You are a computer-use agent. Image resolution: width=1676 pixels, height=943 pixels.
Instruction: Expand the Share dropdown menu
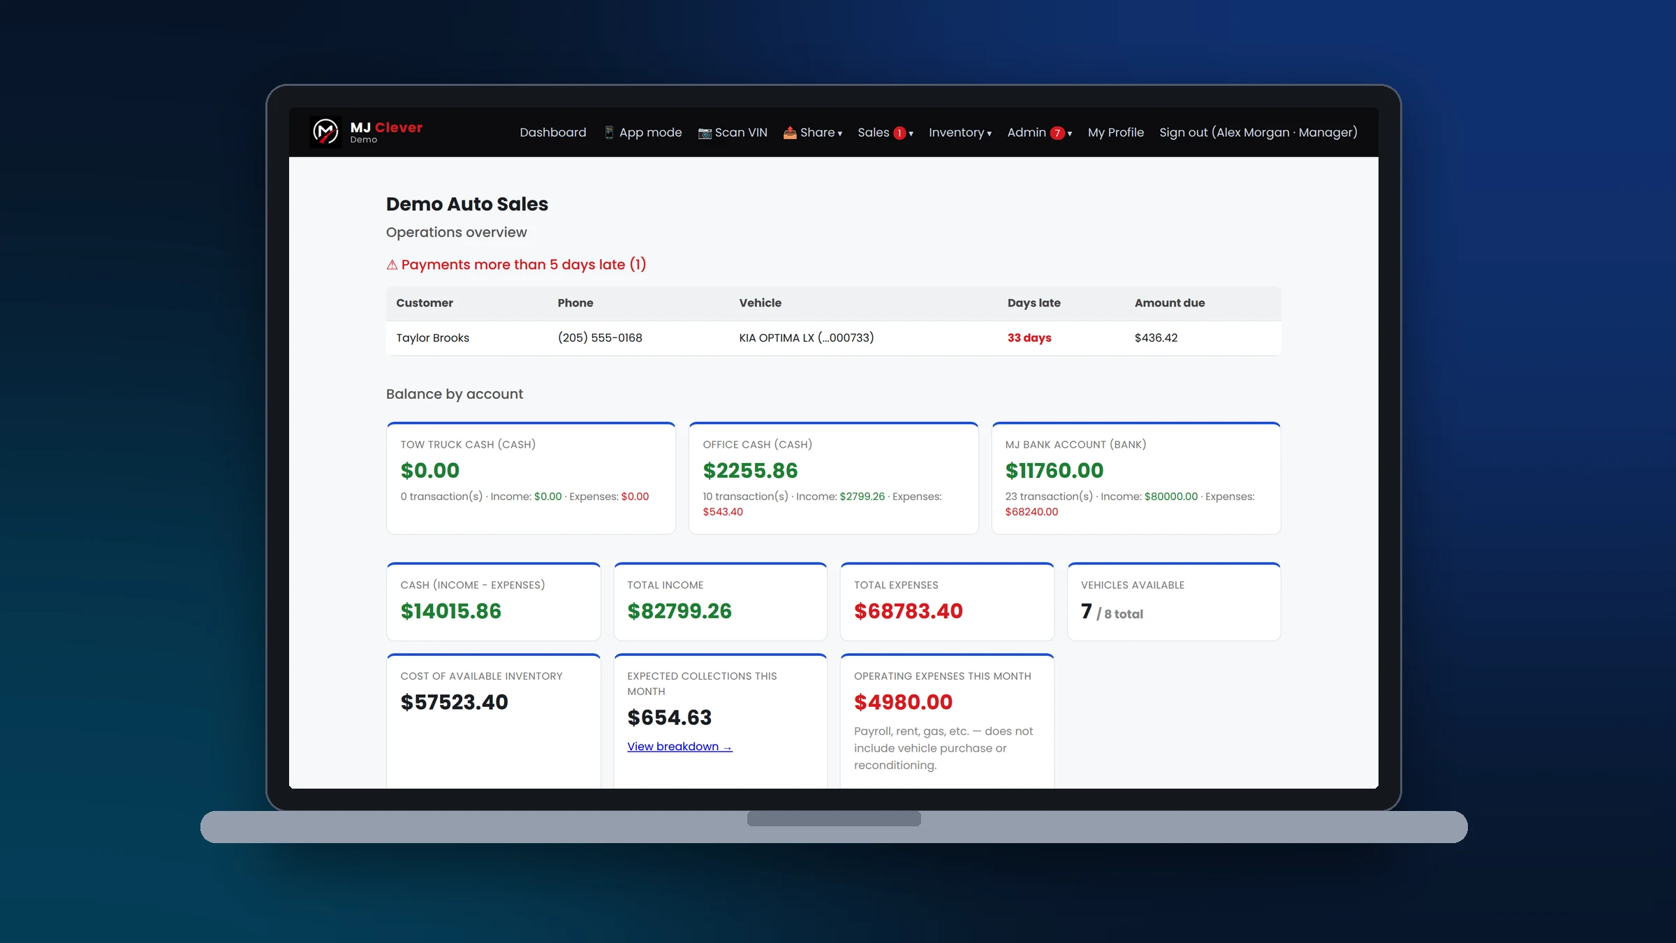(x=813, y=133)
